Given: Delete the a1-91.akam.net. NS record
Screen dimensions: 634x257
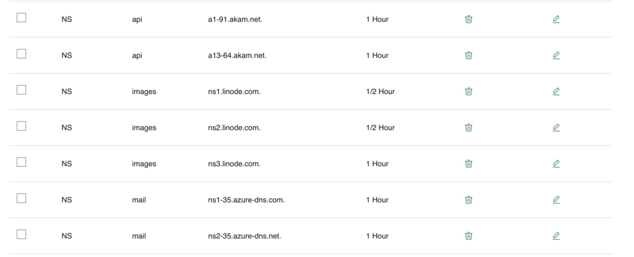Looking at the screenshot, I should 468,19.
